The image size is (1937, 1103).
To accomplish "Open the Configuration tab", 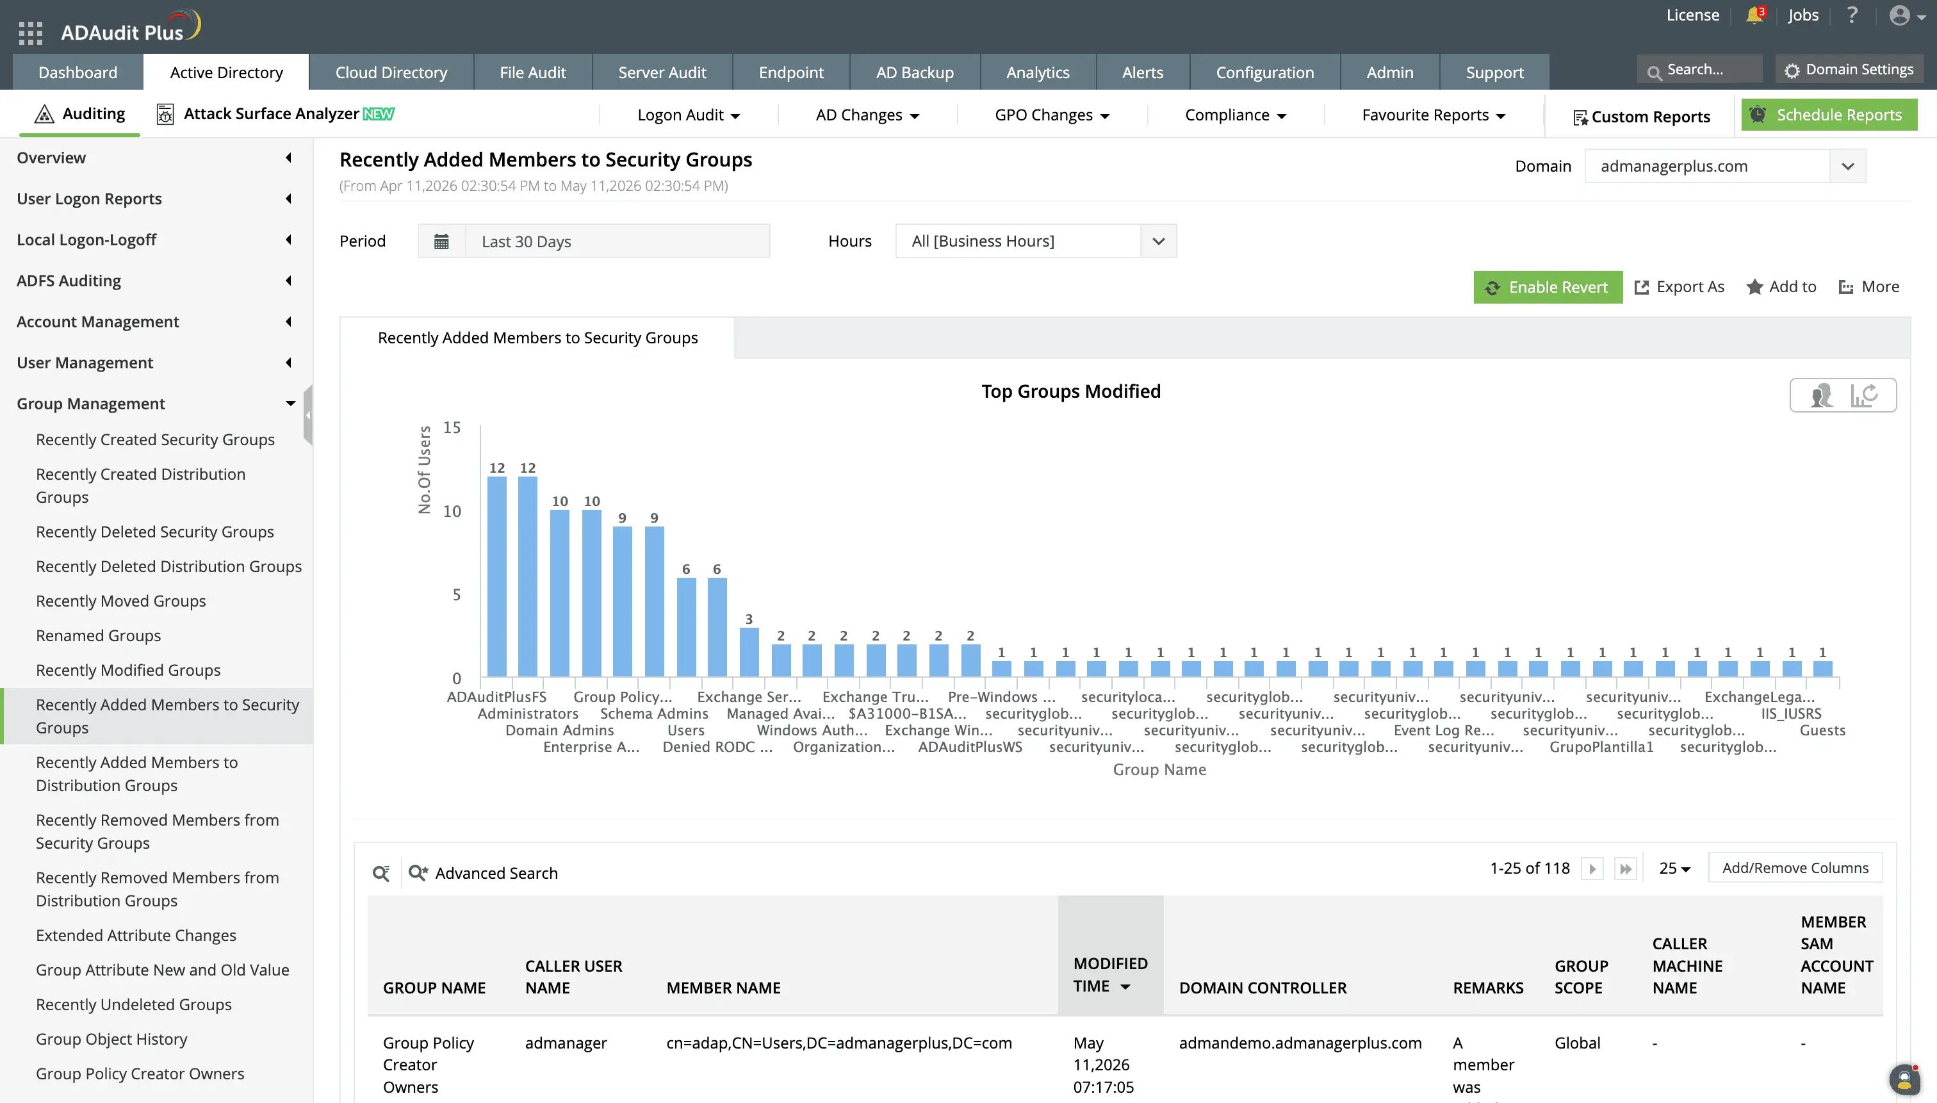I will coord(1265,72).
